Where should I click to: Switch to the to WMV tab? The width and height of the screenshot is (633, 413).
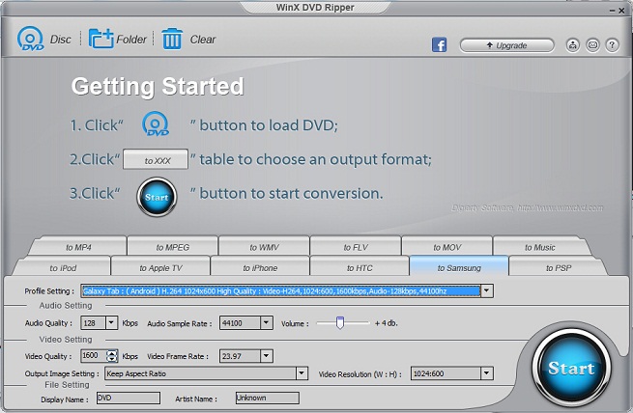pyautogui.click(x=264, y=247)
